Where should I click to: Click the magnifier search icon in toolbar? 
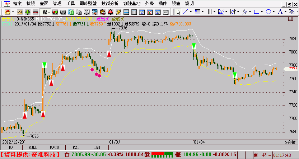point(94,12)
